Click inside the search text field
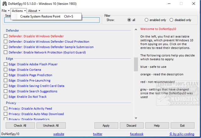This screenshot has width=201, height=138. [52, 20]
